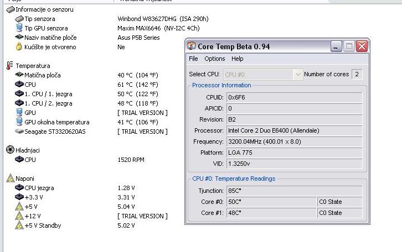Click the value Asus P5B Series
The image size is (402, 252).
click(x=138, y=38)
